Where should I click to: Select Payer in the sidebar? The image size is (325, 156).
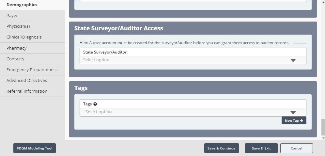pos(12,16)
